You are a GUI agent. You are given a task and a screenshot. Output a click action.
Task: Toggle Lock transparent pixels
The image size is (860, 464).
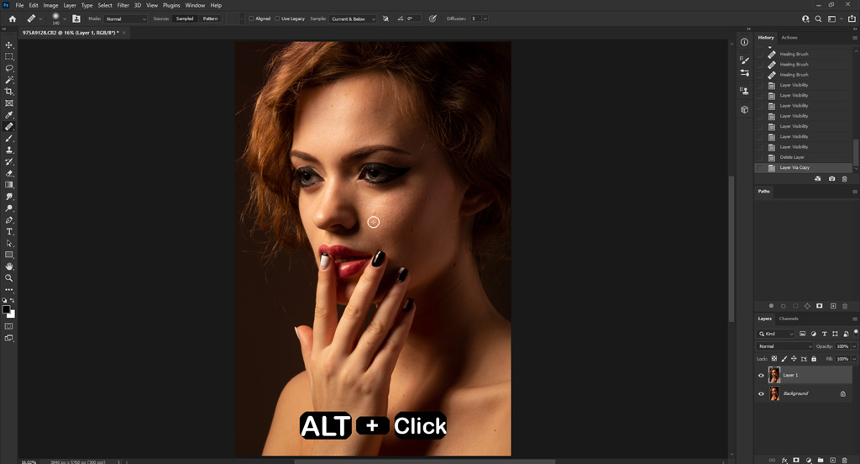[x=773, y=359]
